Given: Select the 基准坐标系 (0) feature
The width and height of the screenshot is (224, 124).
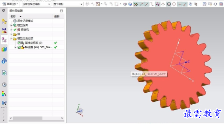Looking at the screenshot, I should [x=34, y=43].
